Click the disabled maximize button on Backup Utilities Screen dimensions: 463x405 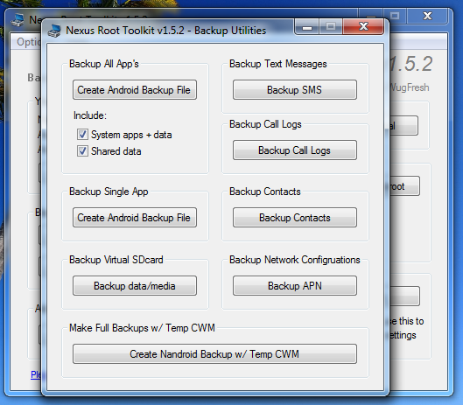(331, 27)
